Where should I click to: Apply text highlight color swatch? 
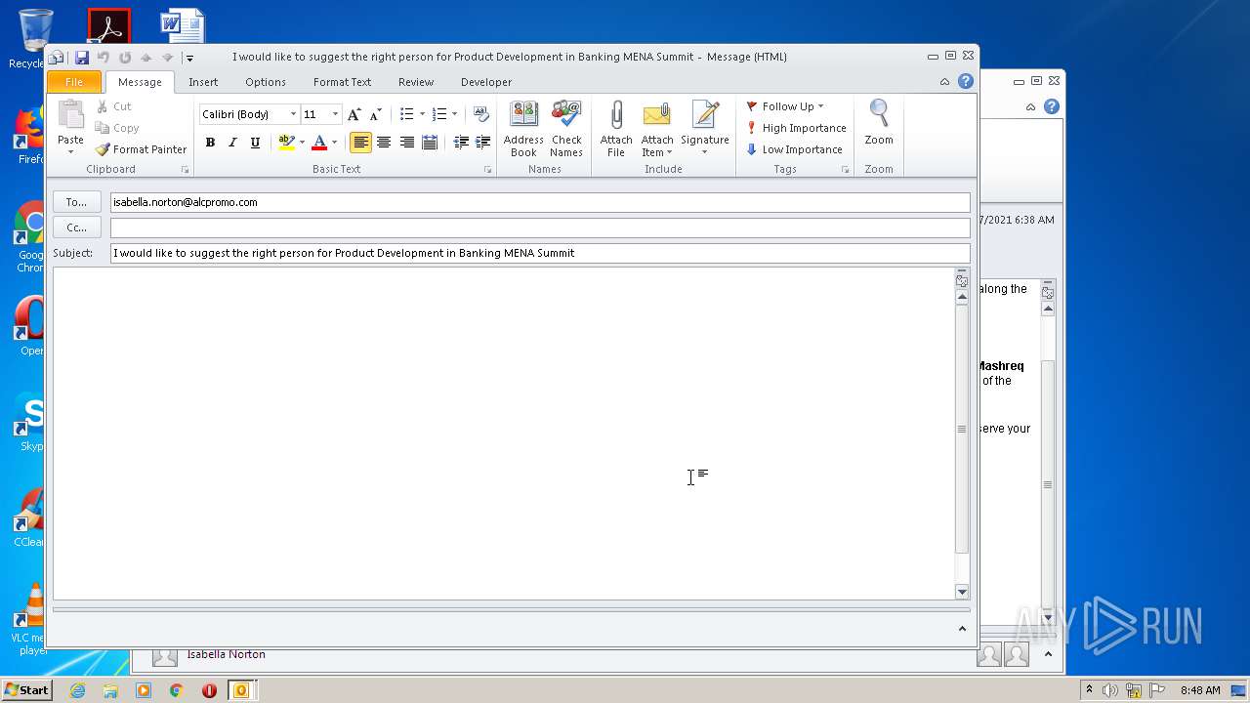(x=285, y=143)
